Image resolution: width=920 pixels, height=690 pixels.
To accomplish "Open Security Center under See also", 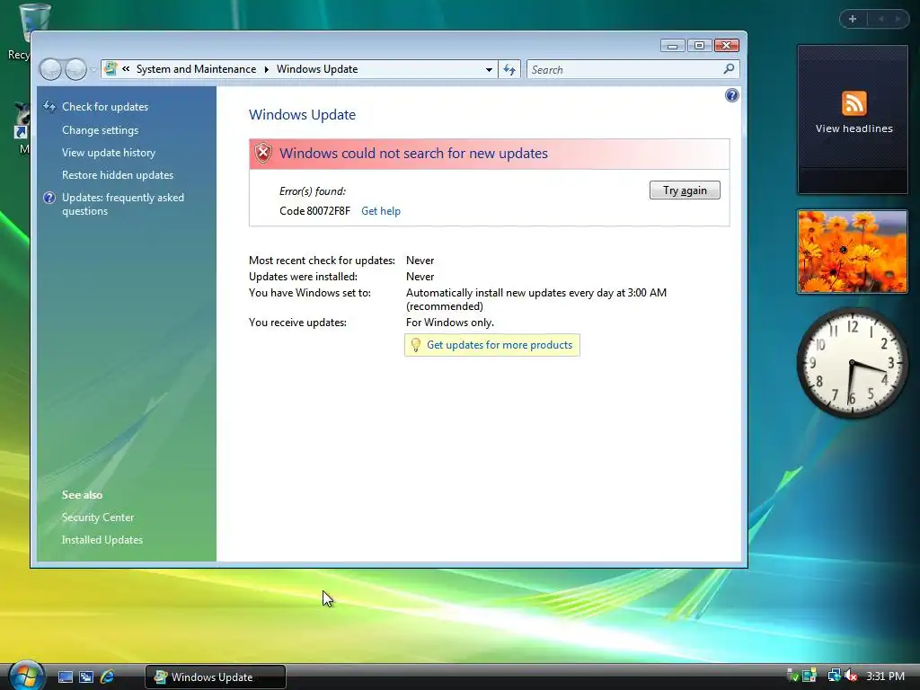I will tap(98, 517).
